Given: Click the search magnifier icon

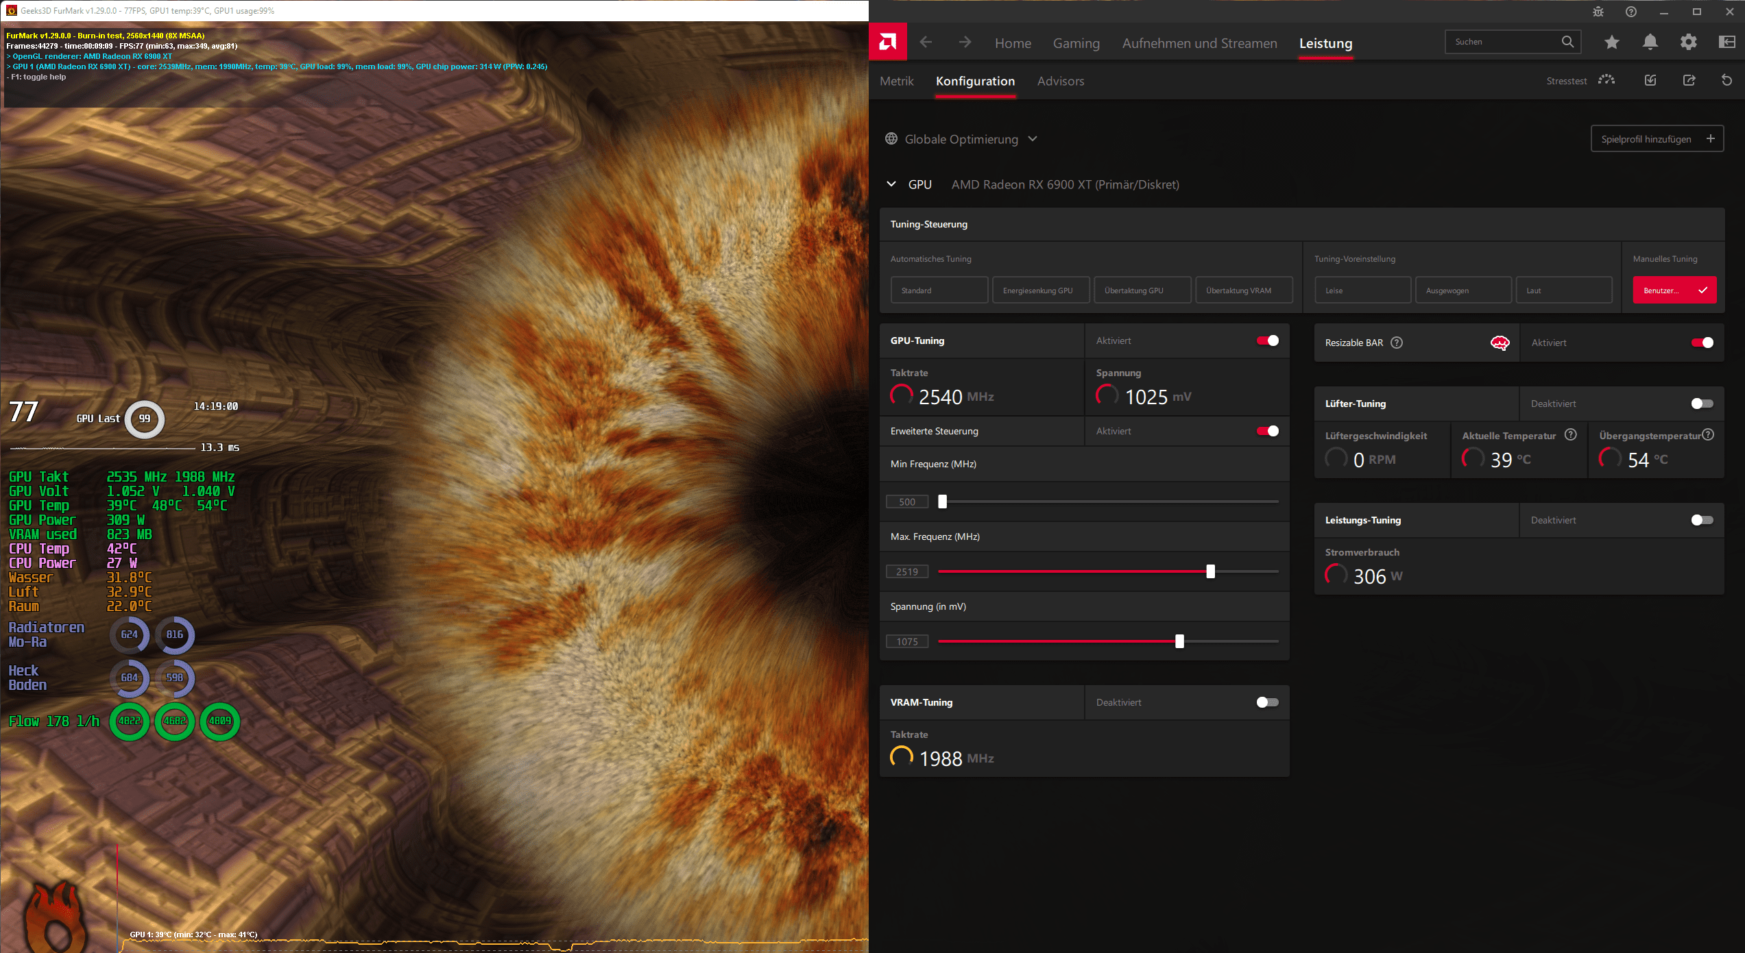Looking at the screenshot, I should click(1567, 42).
